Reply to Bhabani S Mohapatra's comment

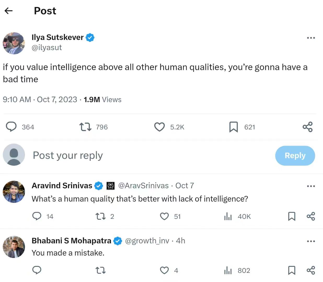coord(37,270)
